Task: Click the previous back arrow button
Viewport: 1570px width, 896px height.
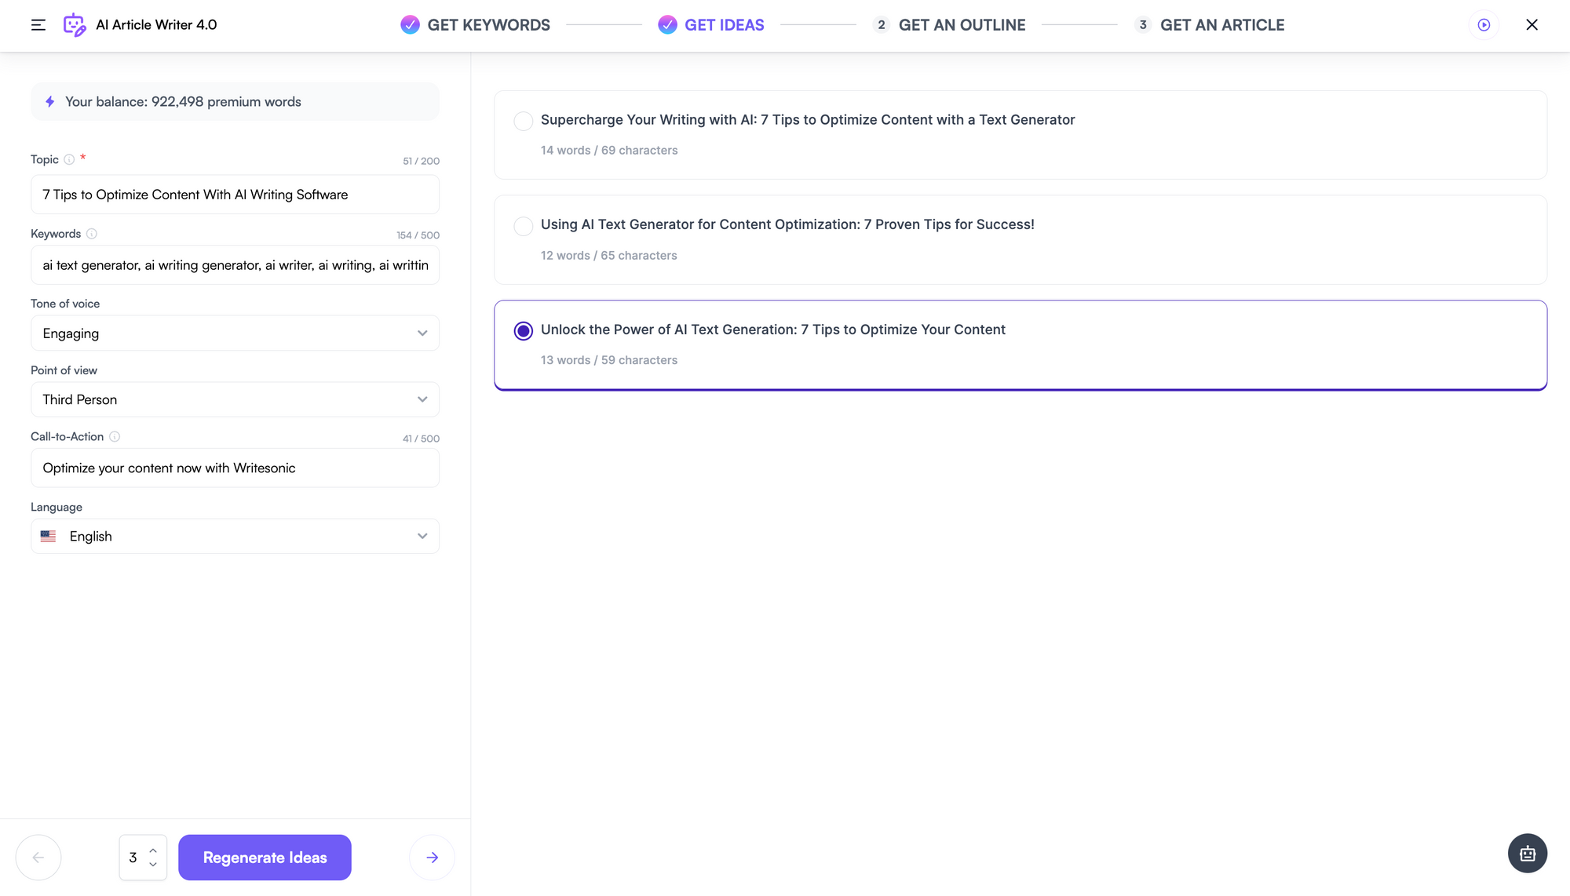Action: click(x=38, y=858)
